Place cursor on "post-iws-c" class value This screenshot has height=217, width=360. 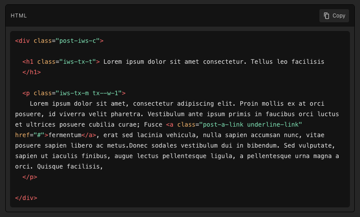click(78, 41)
